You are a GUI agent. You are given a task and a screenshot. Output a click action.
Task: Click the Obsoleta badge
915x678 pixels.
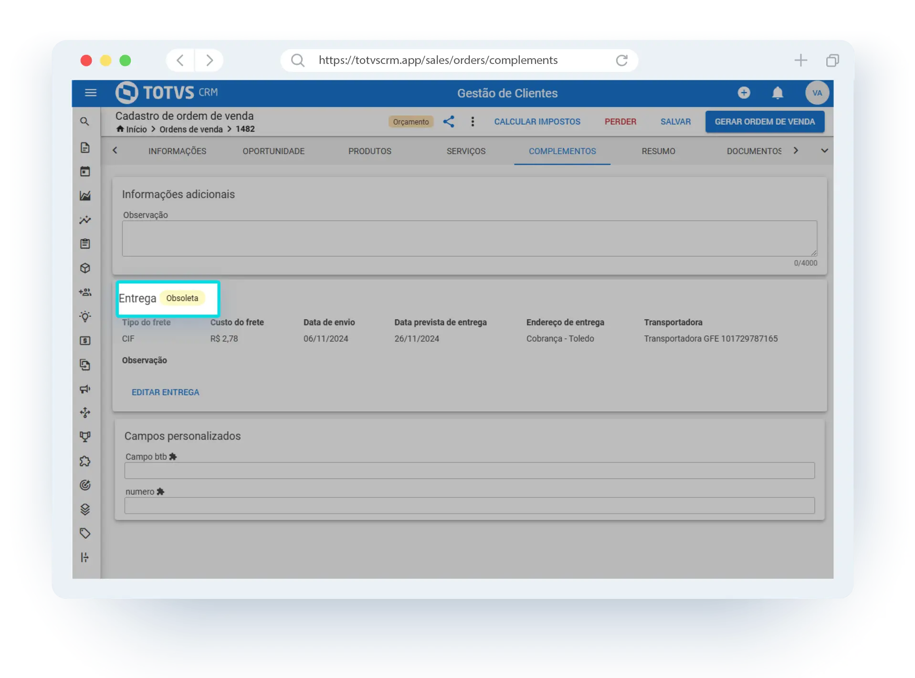[182, 298]
